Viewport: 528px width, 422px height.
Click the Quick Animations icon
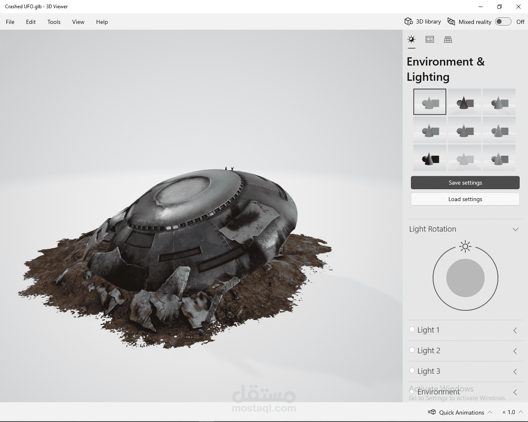click(x=432, y=412)
